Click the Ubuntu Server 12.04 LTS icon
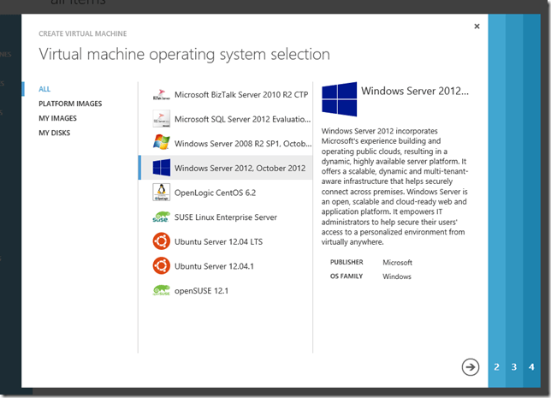The image size is (551, 398). [x=160, y=241]
